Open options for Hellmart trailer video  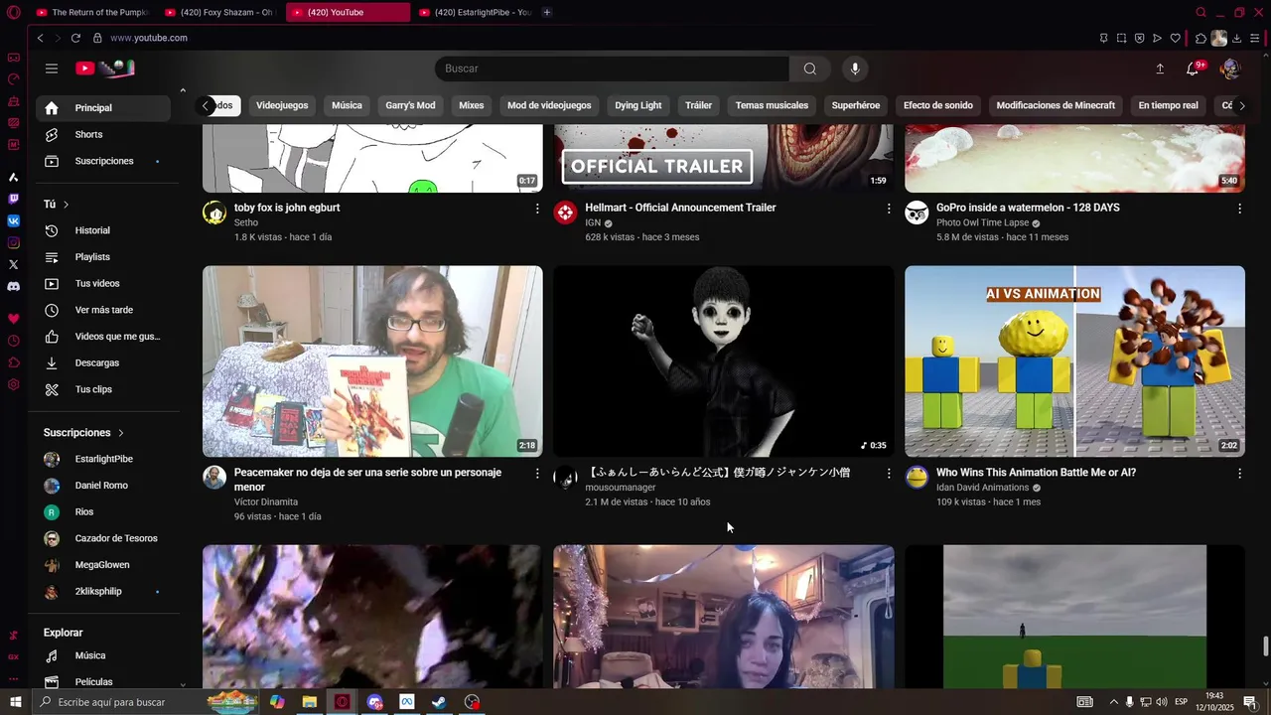coord(889,209)
